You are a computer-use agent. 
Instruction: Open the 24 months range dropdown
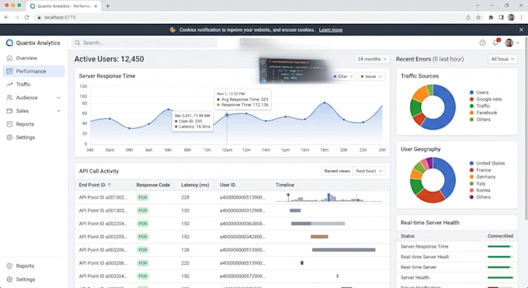tap(372, 59)
